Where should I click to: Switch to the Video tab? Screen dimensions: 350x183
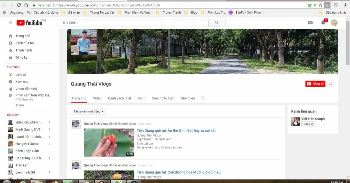click(97, 98)
